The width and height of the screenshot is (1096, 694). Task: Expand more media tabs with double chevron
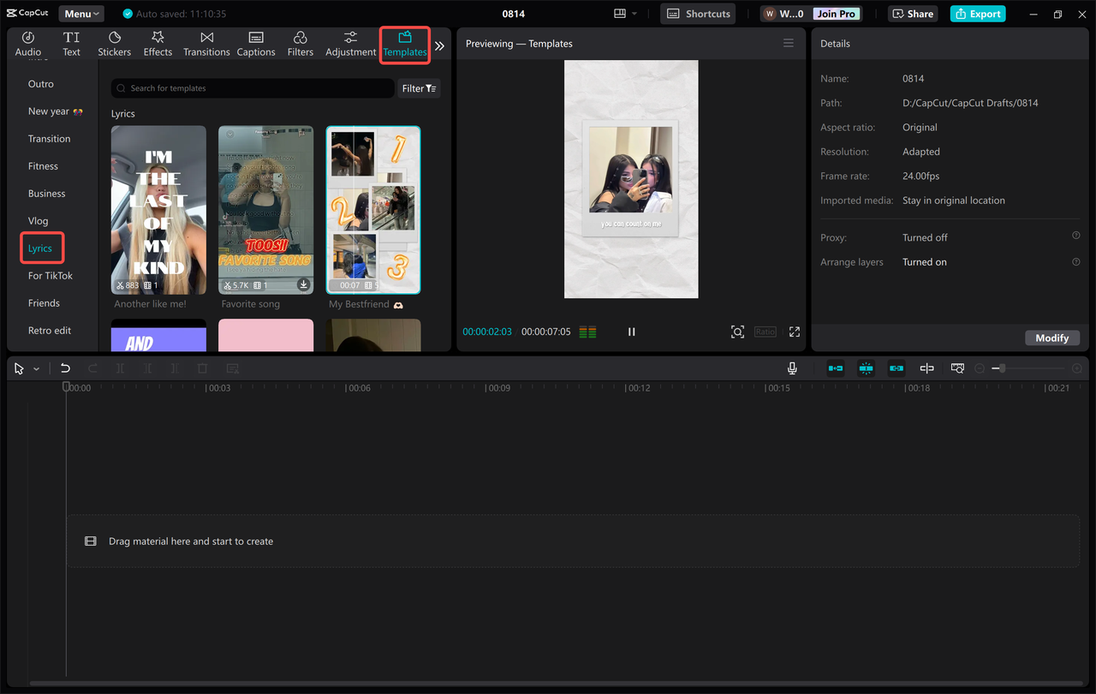(439, 46)
